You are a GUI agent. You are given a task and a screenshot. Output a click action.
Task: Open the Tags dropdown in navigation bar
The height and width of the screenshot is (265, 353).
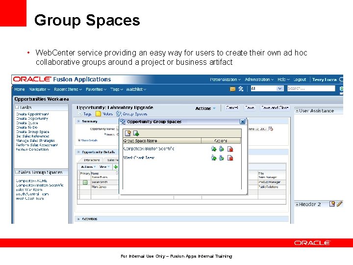117,89
